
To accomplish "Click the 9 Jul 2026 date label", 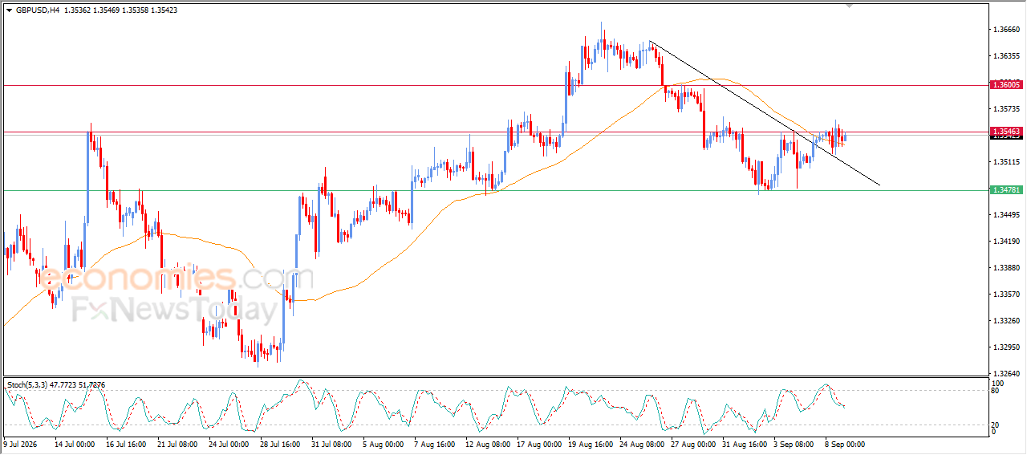I will [x=22, y=443].
